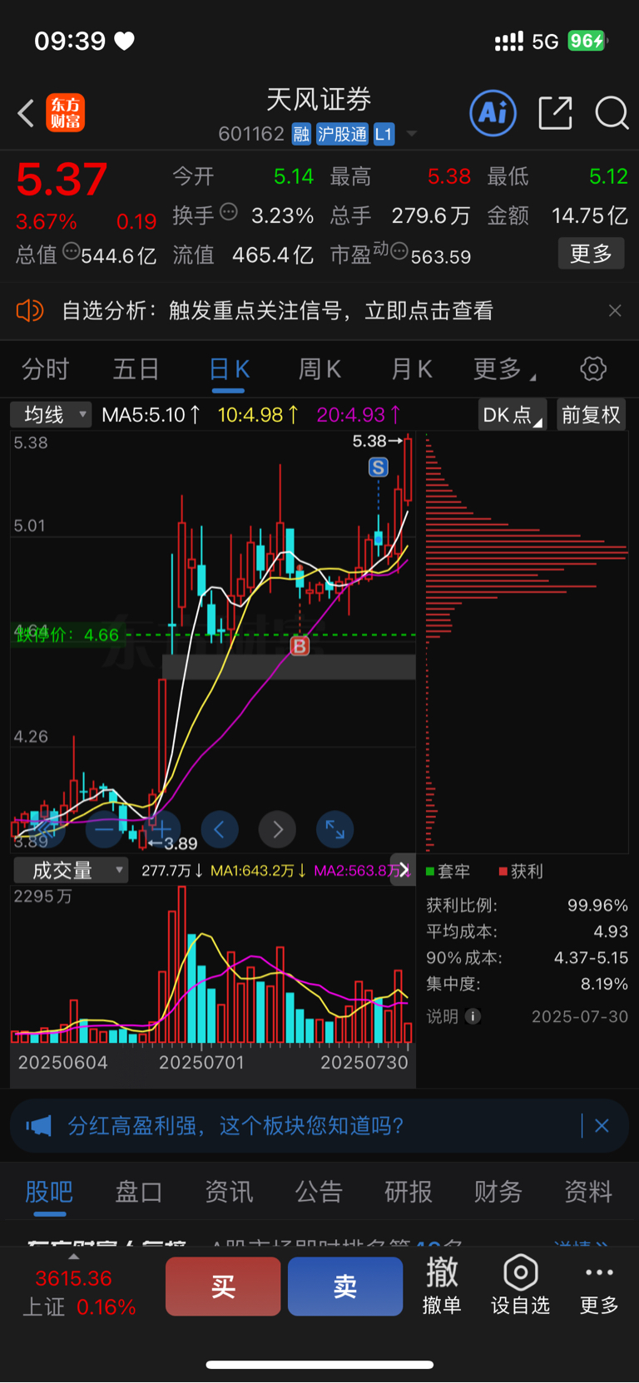Open the 资讯 tab

point(229,1192)
